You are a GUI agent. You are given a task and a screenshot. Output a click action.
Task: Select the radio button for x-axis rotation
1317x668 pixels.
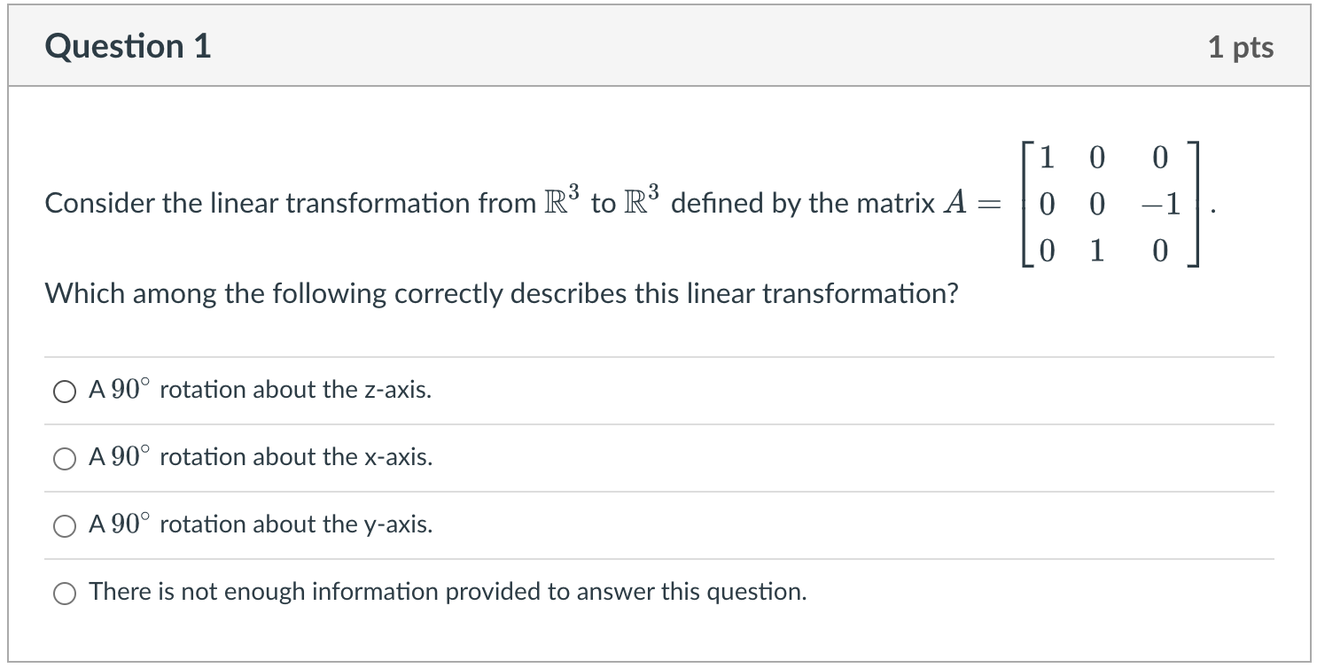click(64, 458)
